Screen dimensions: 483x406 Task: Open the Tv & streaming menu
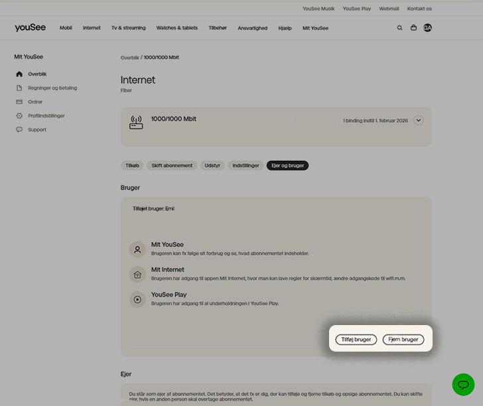(x=128, y=28)
